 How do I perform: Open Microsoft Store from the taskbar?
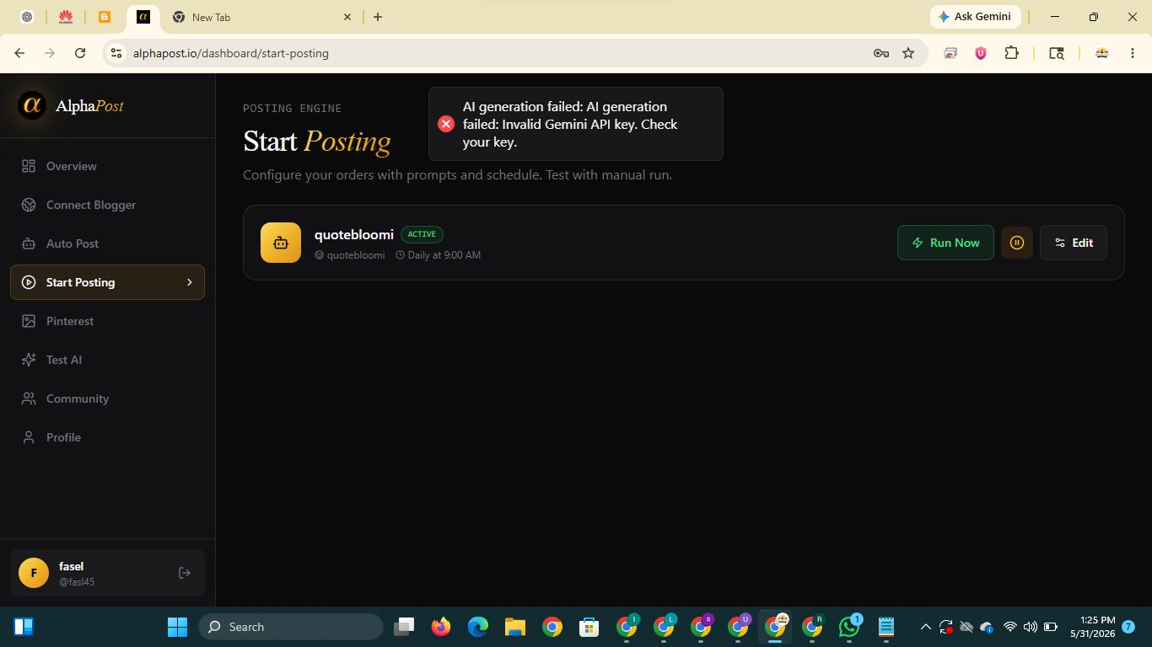[589, 627]
